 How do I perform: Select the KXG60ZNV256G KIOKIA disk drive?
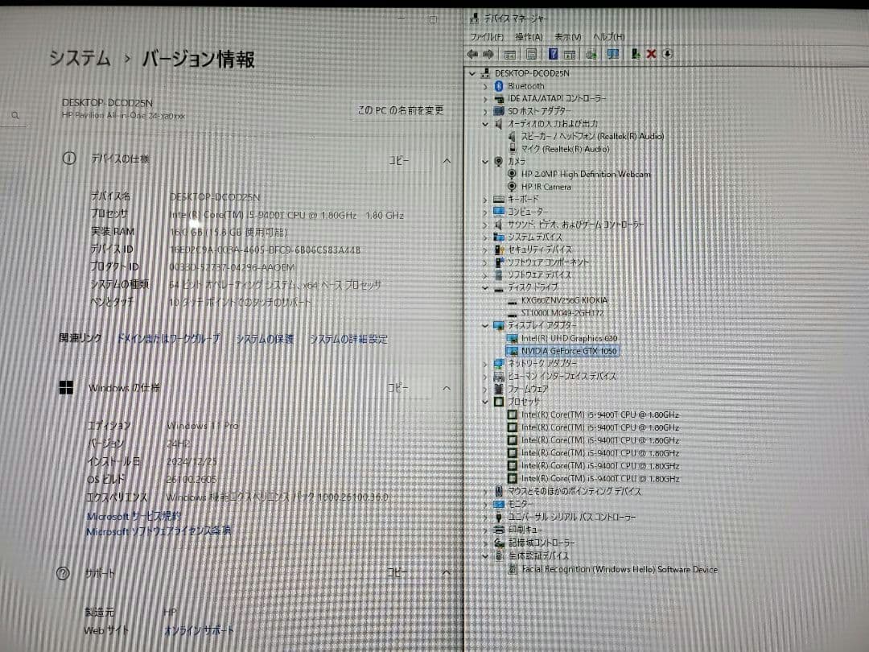tap(557, 299)
